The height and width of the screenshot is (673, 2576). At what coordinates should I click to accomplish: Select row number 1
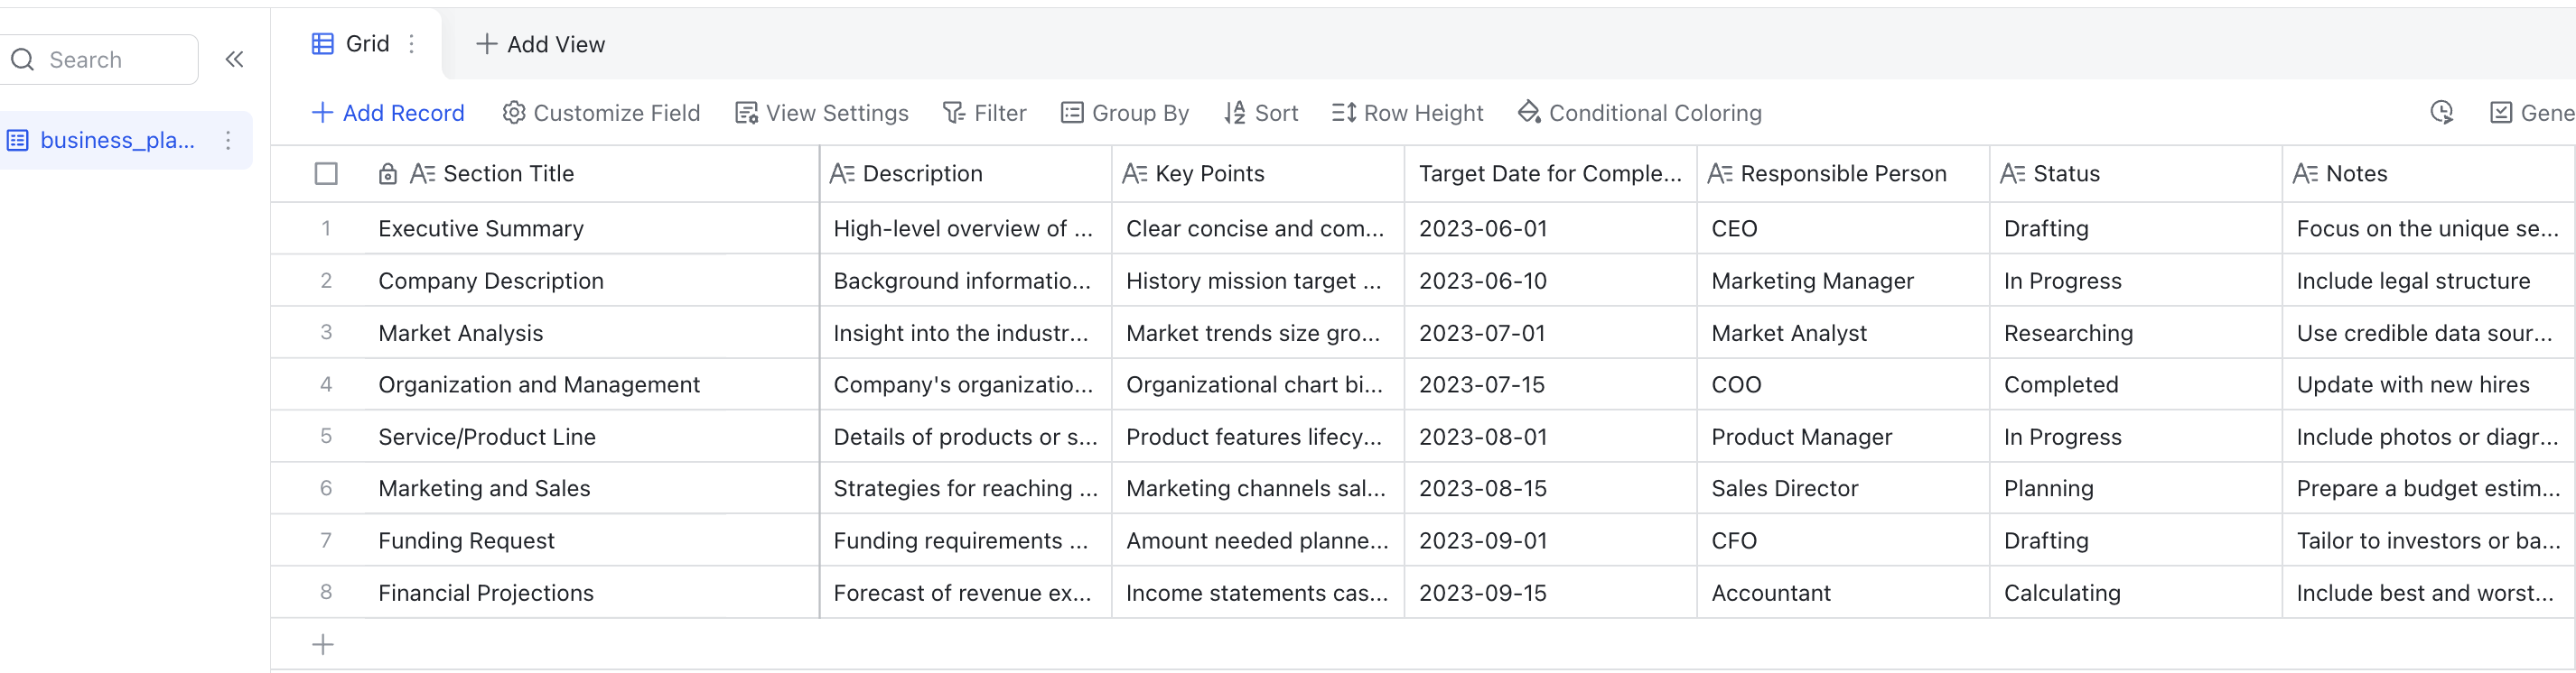(326, 228)
